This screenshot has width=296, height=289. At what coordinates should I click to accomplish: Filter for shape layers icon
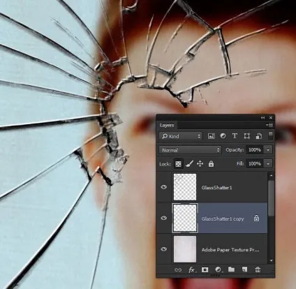pos(246,136)
